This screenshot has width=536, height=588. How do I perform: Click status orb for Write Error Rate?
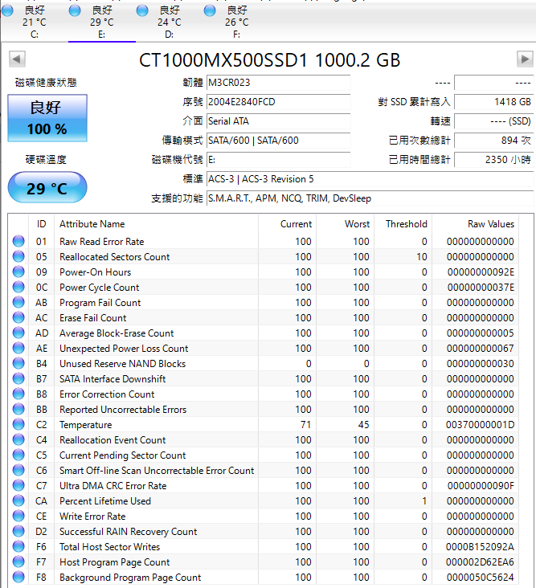pyautogui.click(x=18, y=516)
